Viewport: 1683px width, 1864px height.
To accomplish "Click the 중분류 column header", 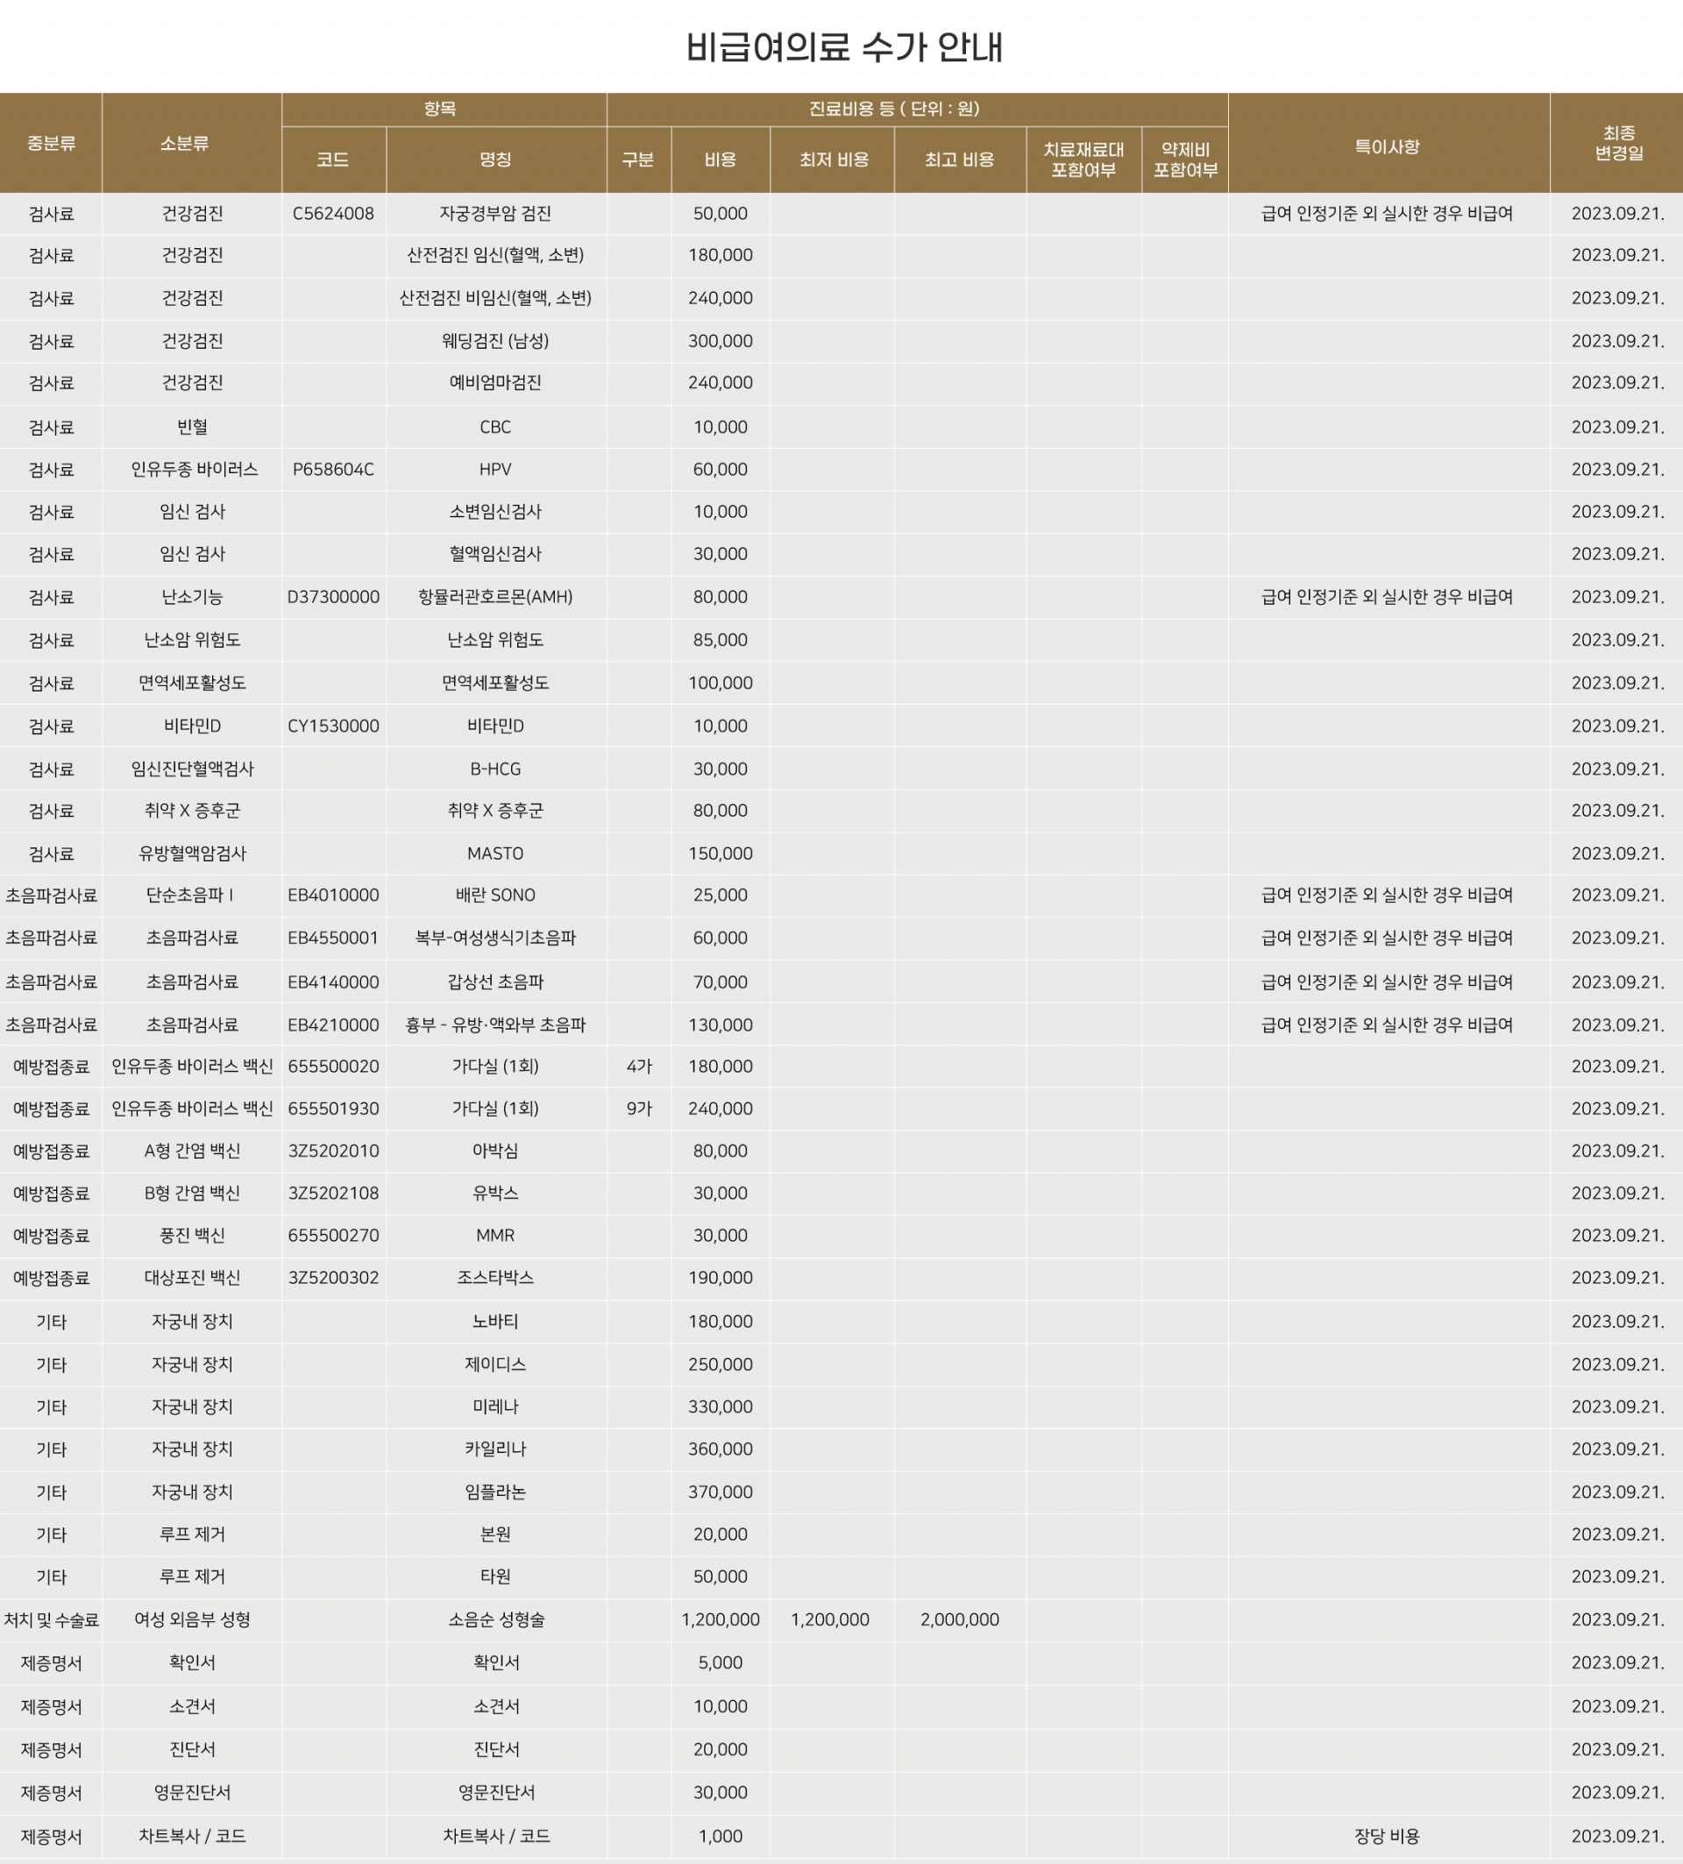I will (51, 144).
